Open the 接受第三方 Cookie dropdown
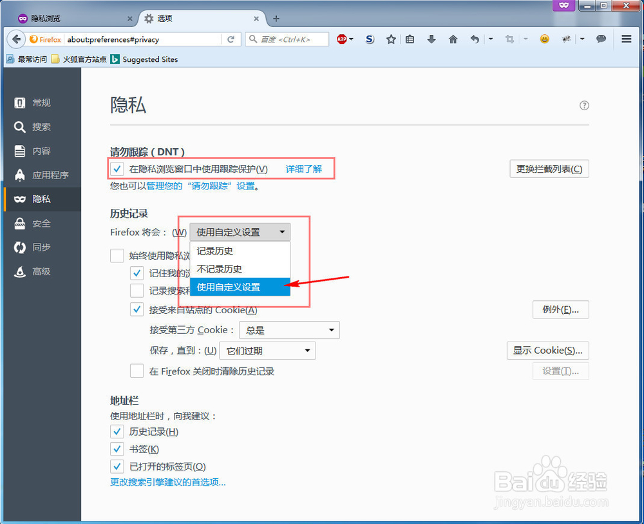 289,329
